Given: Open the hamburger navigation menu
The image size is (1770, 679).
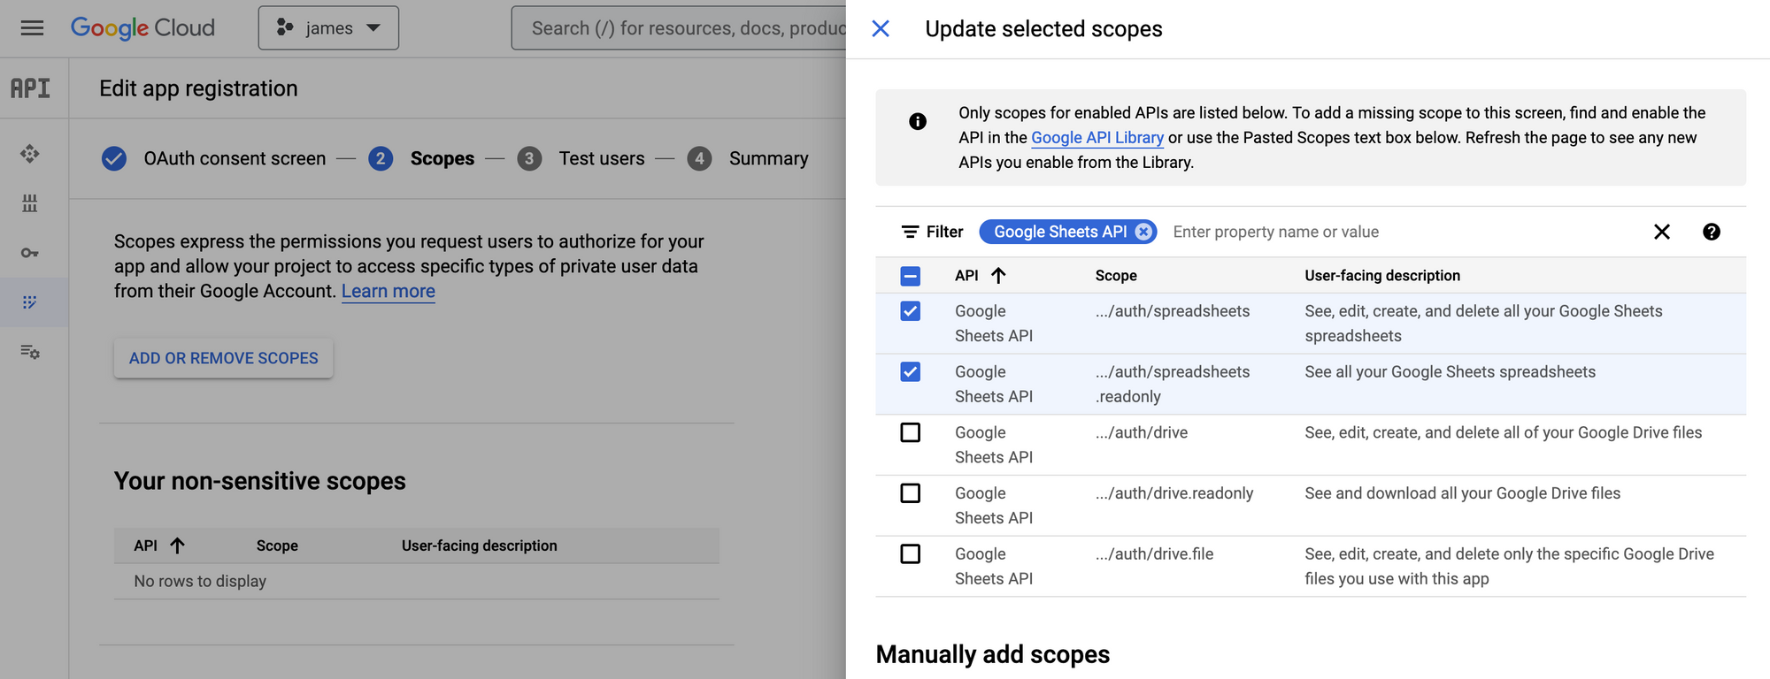Looking at the screenshot, I should (32, 28).
